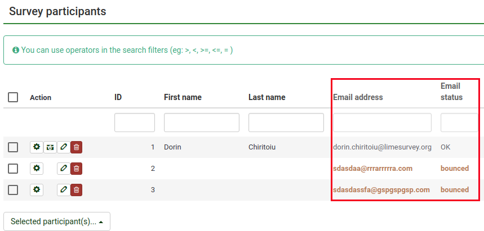Delete participant 1 using the trash icon
The height and width of the screenshot is (231, 484).
(x=77, y=147)
